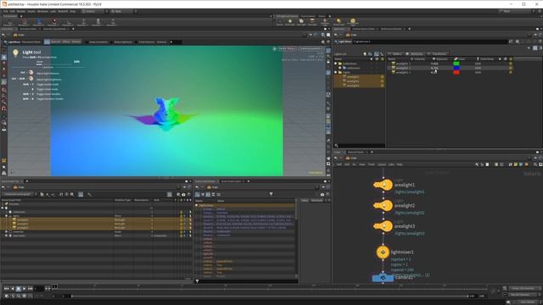Select the arealight2 node in network view
Screen dimensions: 543x305
[383, 205]
